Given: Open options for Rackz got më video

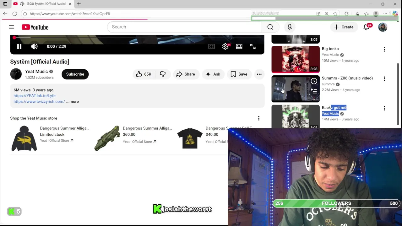Looking at the screenshot, I should 384,108.
